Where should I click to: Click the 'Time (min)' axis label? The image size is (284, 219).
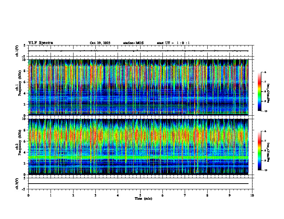click(x=143, y=199)
